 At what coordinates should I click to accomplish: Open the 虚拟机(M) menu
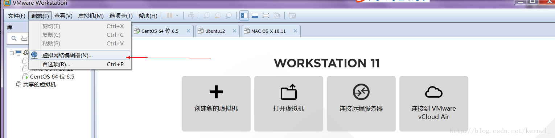click(x=91, y=16)
